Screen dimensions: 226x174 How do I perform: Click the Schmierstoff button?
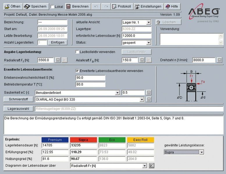(x=18, y=99)
